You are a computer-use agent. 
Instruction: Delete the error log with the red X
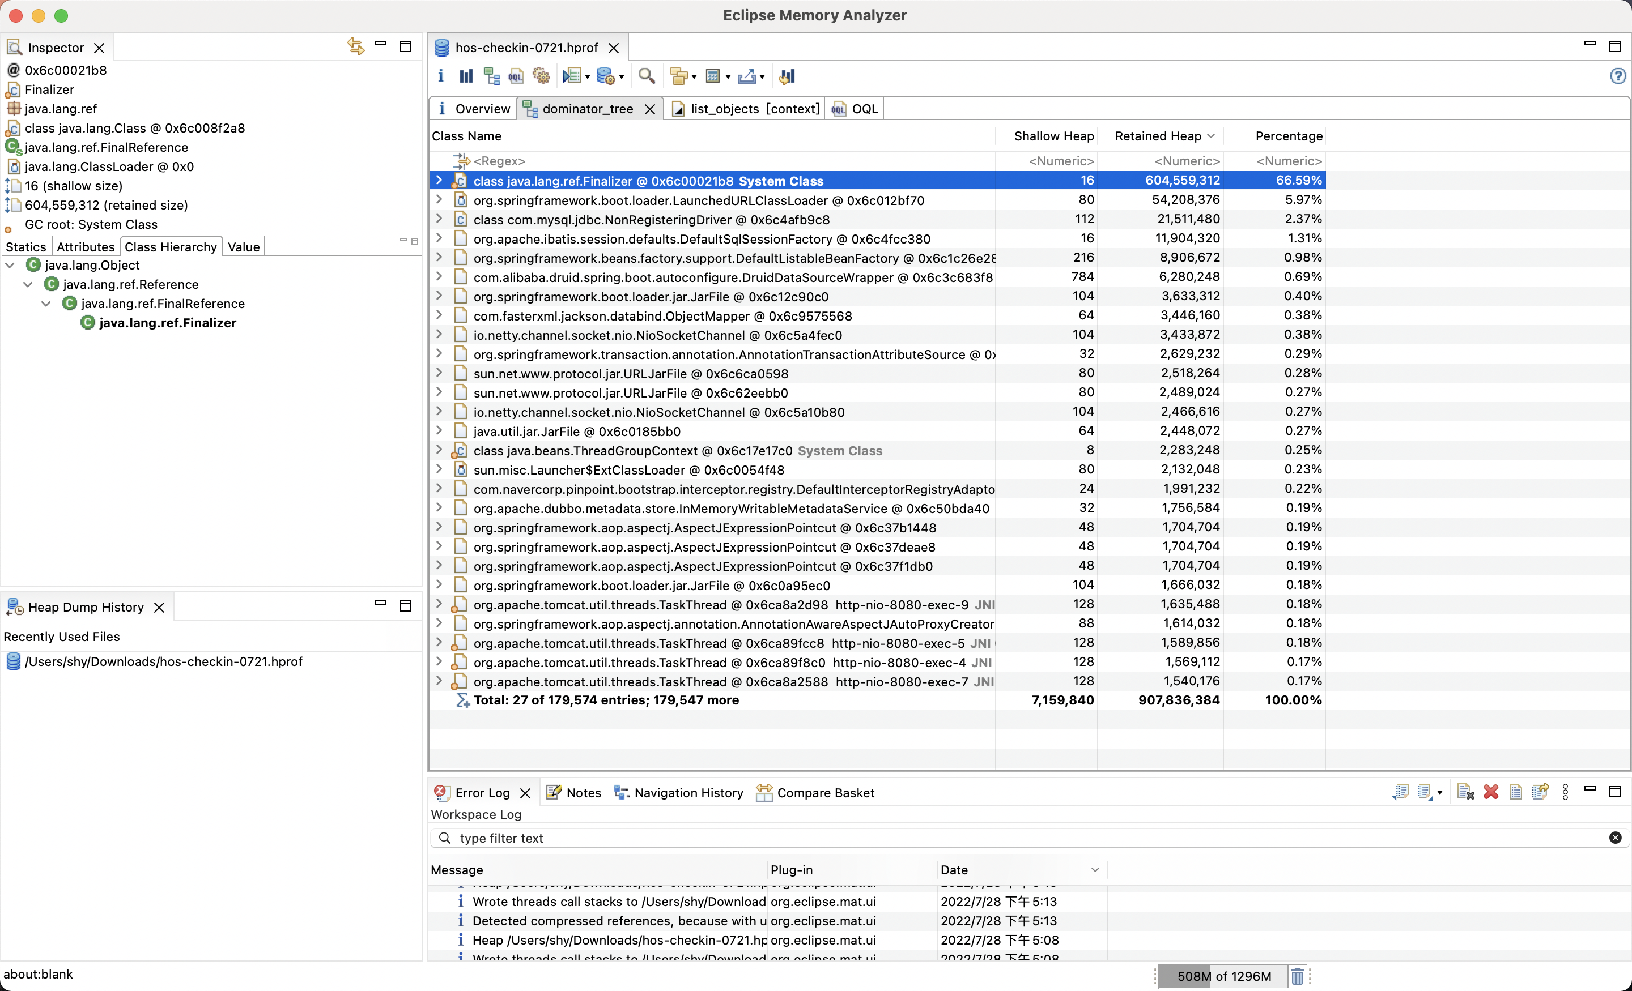(1491, 792)
